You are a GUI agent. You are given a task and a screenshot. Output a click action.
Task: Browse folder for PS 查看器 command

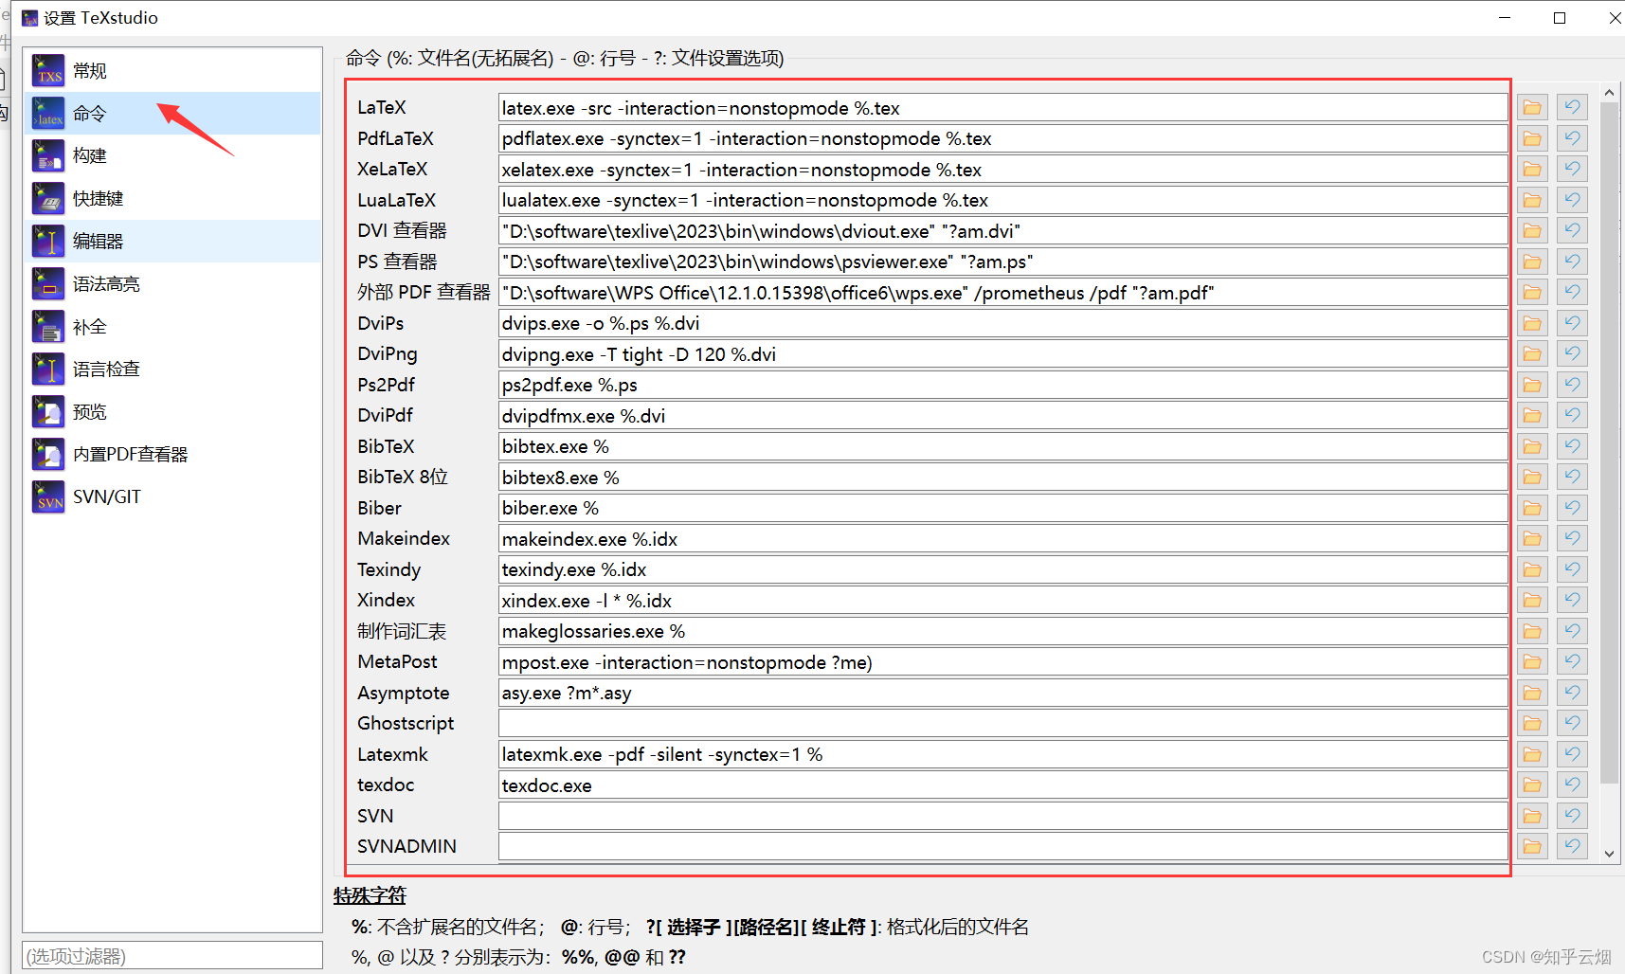[1532, 262]
